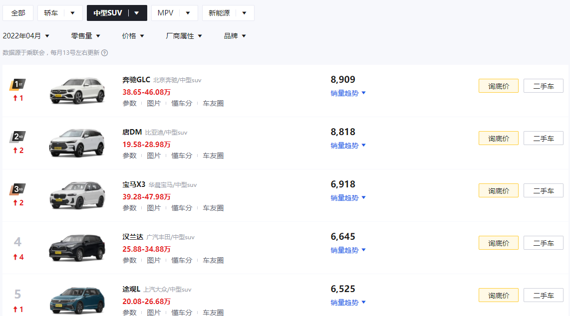Click the 8,909 sales figure
This screenshot has width=570, height=316.
click(x=343, y=79)
